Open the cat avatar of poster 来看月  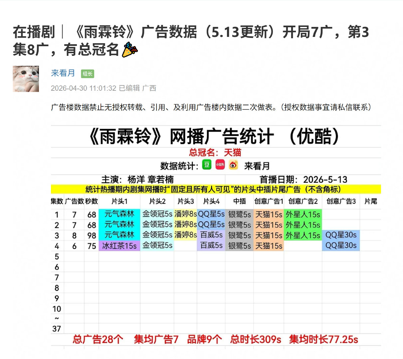[x=26, y=79]
